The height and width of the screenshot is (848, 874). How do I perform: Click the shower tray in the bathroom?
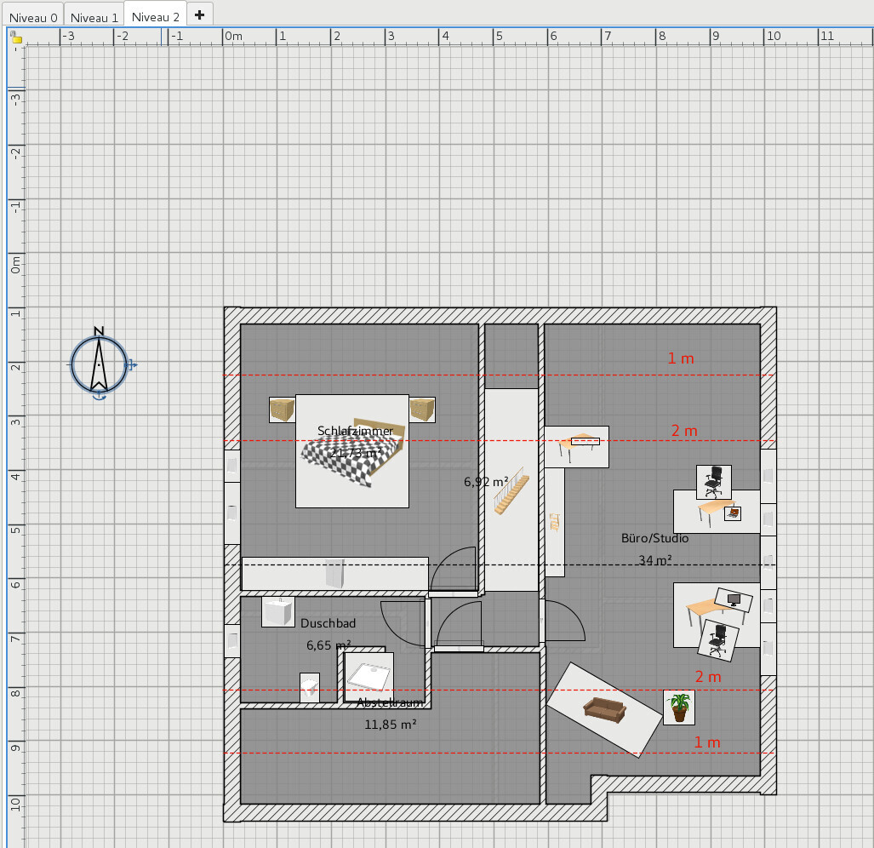tap(368, 677)
